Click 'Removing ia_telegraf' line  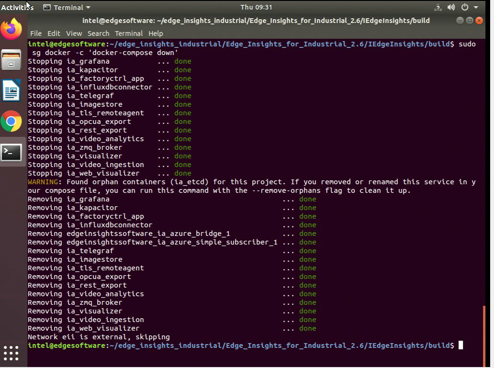172,251
